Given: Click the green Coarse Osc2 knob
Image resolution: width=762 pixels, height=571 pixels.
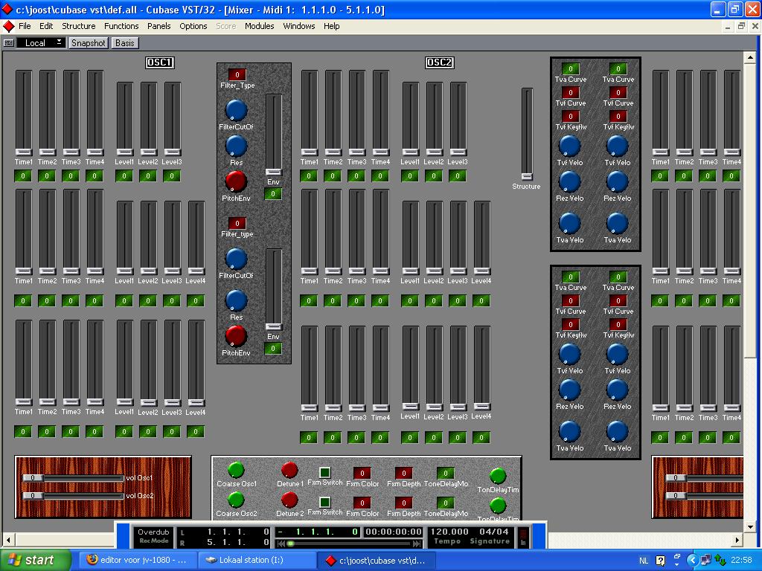Looking at the screenshot, I should point(236,500).
